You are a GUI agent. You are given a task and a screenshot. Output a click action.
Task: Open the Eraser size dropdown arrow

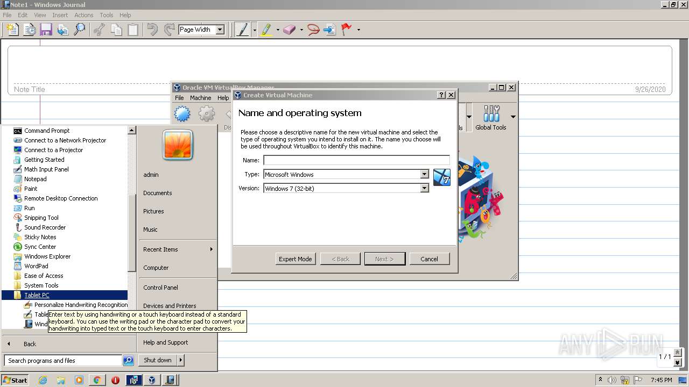click(x=301, y=30)
